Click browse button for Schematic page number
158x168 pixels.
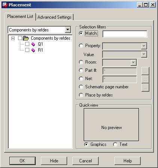(145, 88)
